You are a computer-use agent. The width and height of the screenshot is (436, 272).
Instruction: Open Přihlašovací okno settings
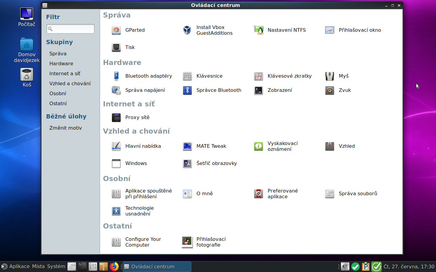[x=353, y=30]
